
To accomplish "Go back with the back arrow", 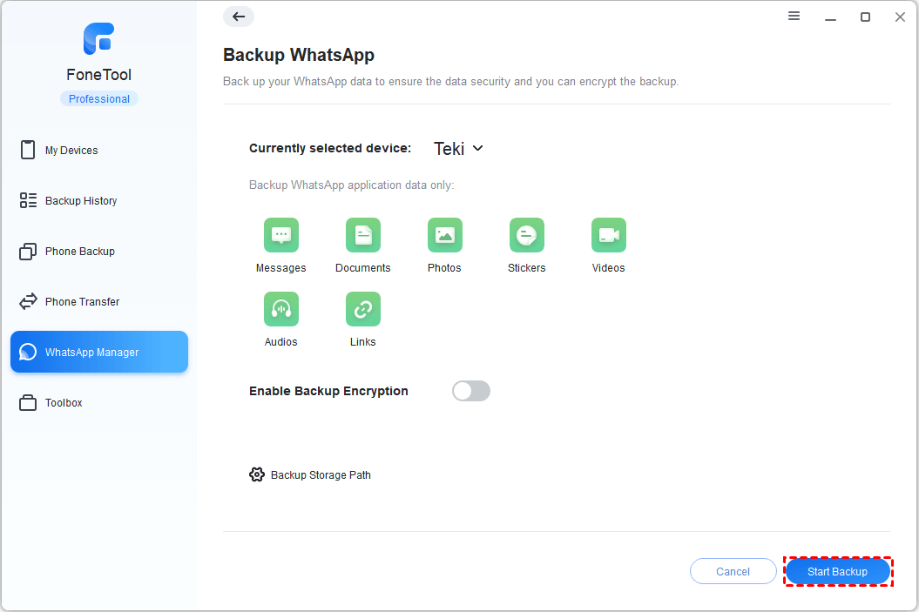I will pos(238,16).
